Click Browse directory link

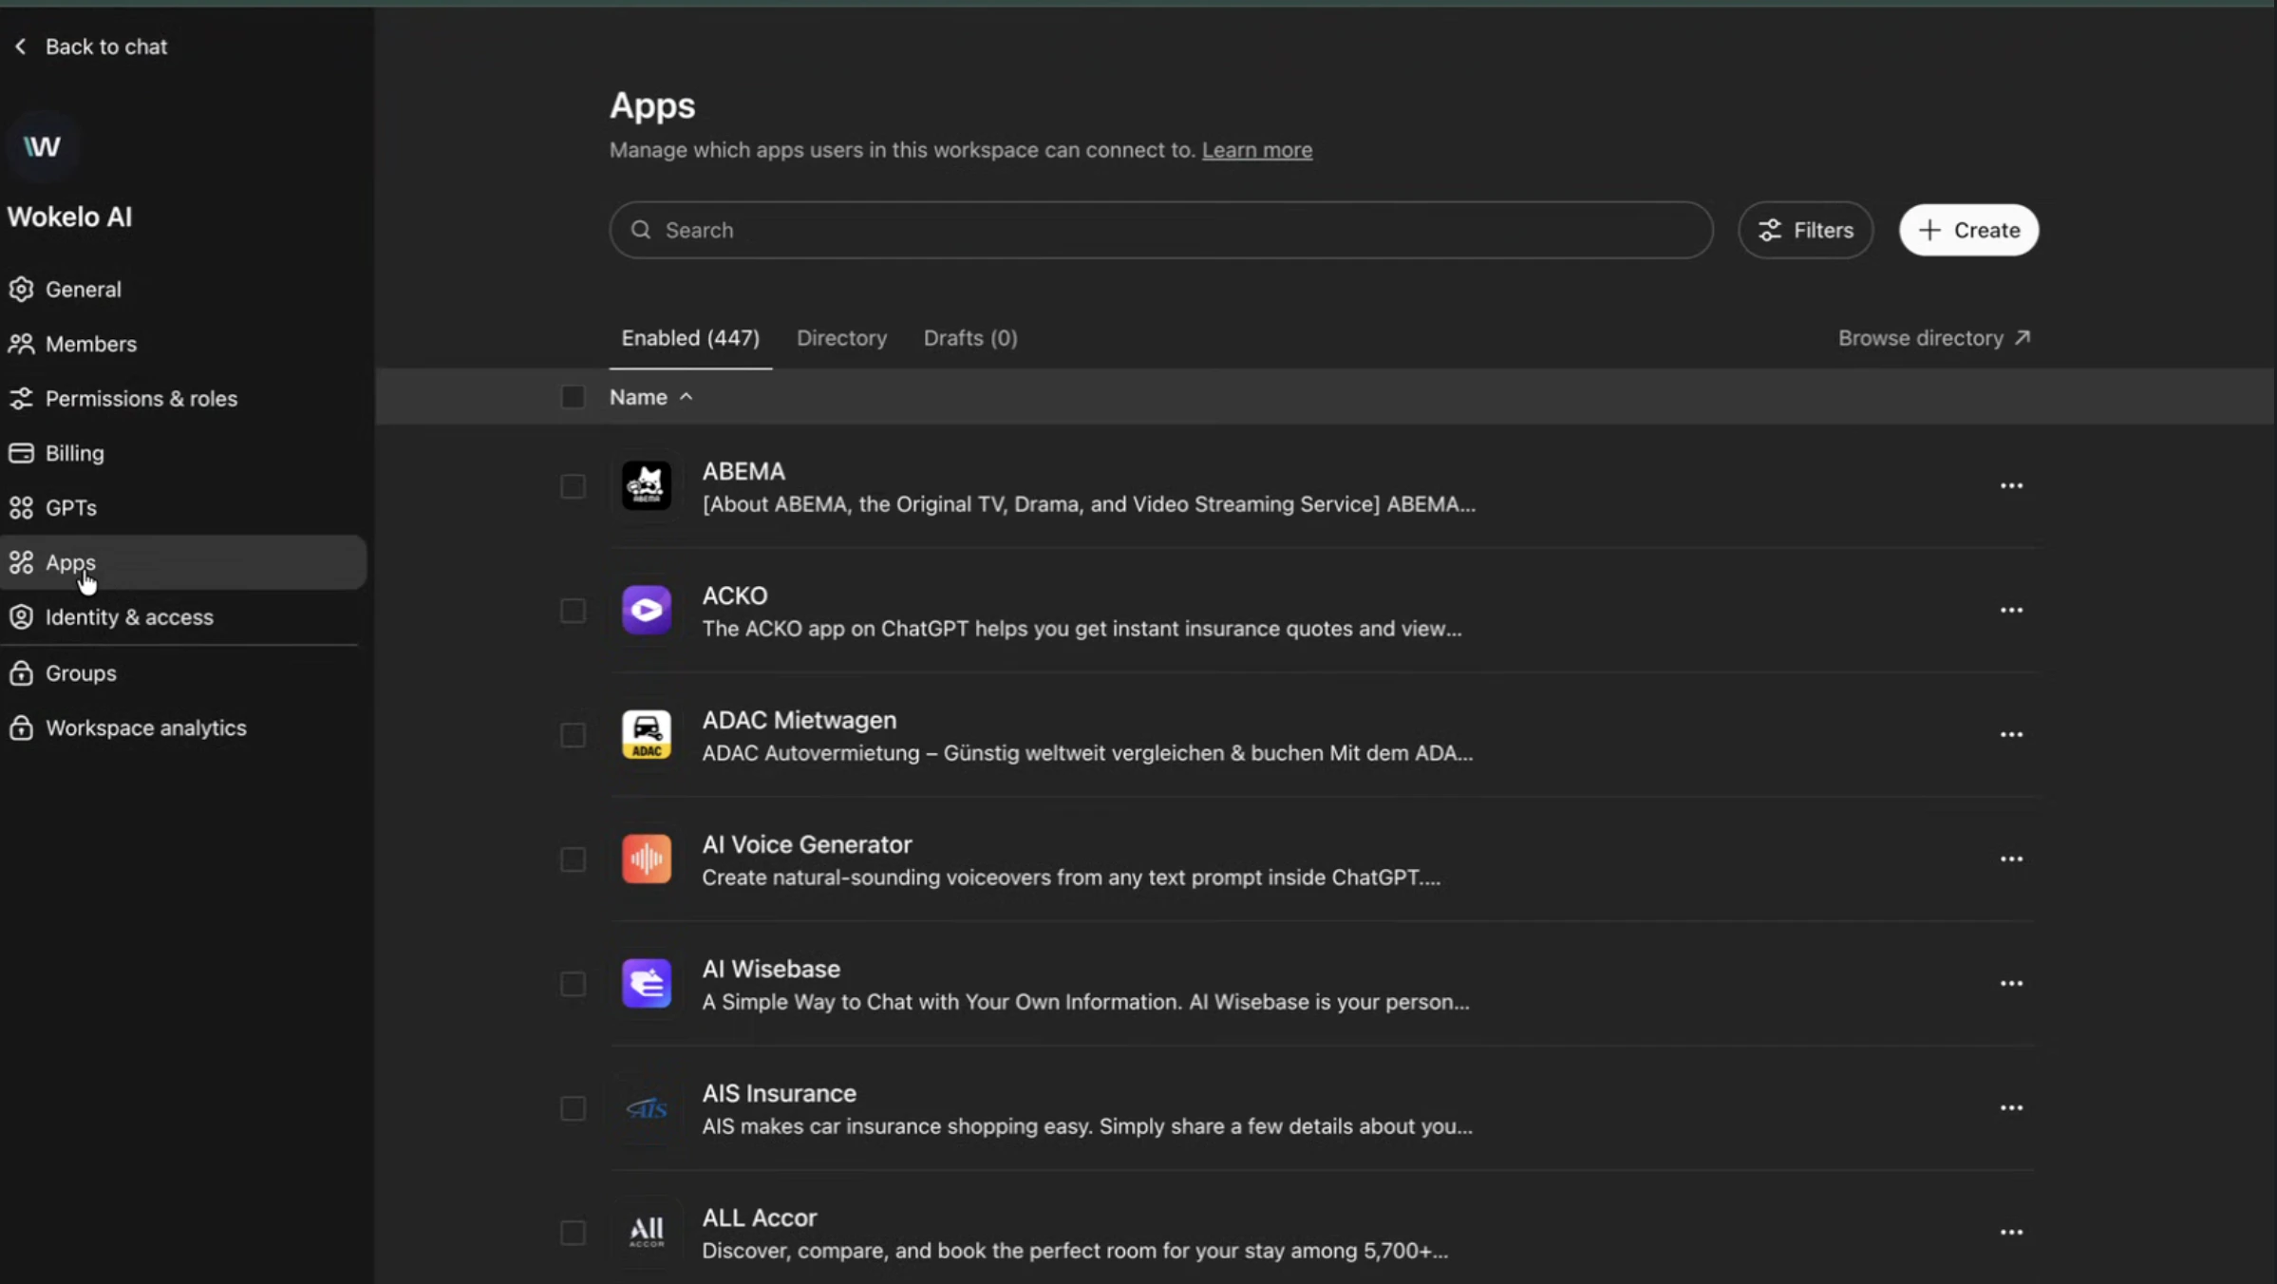coord(1934,338)
